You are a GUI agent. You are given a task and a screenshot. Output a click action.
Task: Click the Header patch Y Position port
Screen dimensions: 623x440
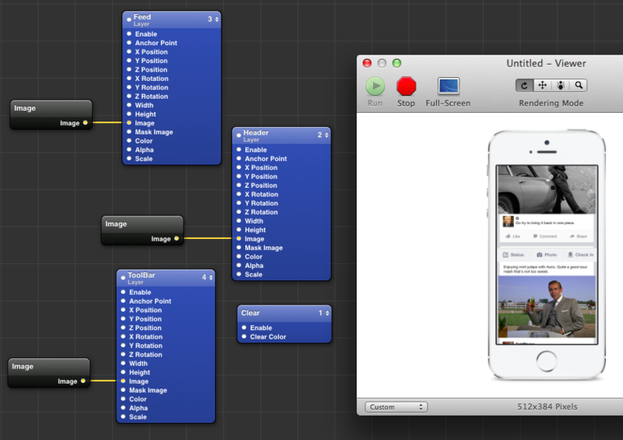click(239, 176)
